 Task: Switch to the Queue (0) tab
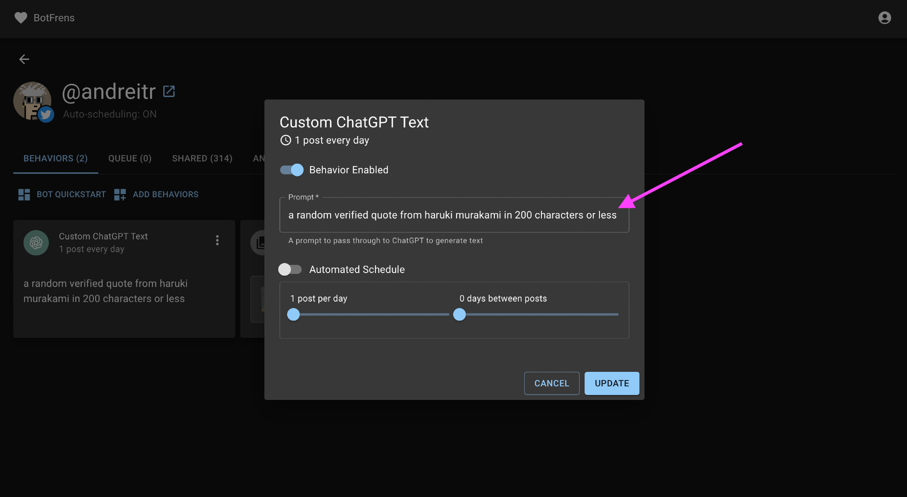(x=130, y=158)
